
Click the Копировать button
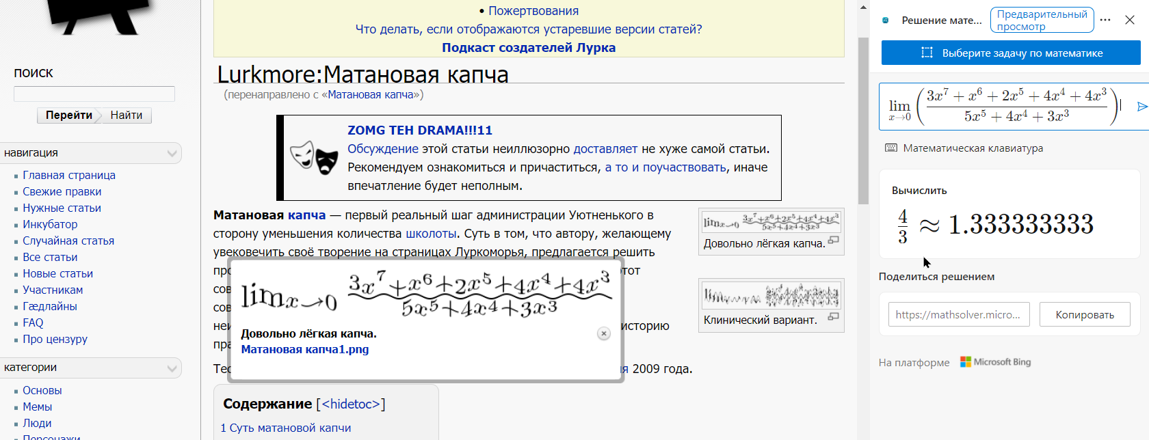(x=1085, y=314)
